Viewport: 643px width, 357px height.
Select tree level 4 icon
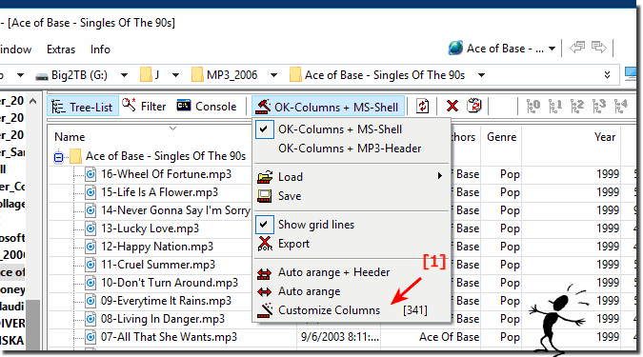point(621,107)
